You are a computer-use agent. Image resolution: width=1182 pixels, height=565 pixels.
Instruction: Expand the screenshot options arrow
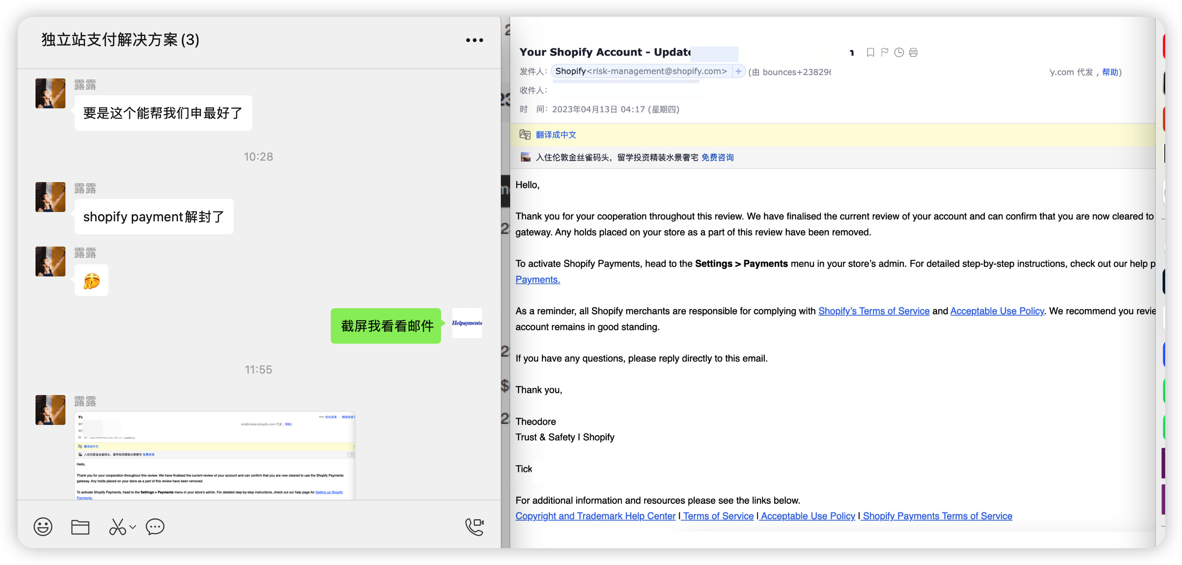(133, 527)
